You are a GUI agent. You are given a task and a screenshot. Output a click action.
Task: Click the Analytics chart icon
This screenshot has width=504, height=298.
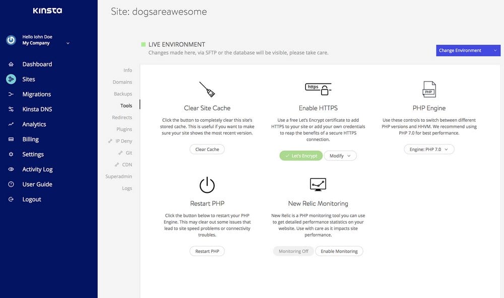click(11, 124)
